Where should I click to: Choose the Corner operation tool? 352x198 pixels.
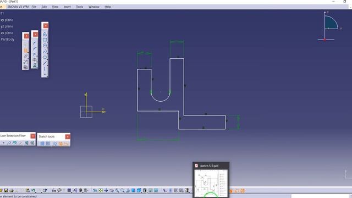(35, 43)
